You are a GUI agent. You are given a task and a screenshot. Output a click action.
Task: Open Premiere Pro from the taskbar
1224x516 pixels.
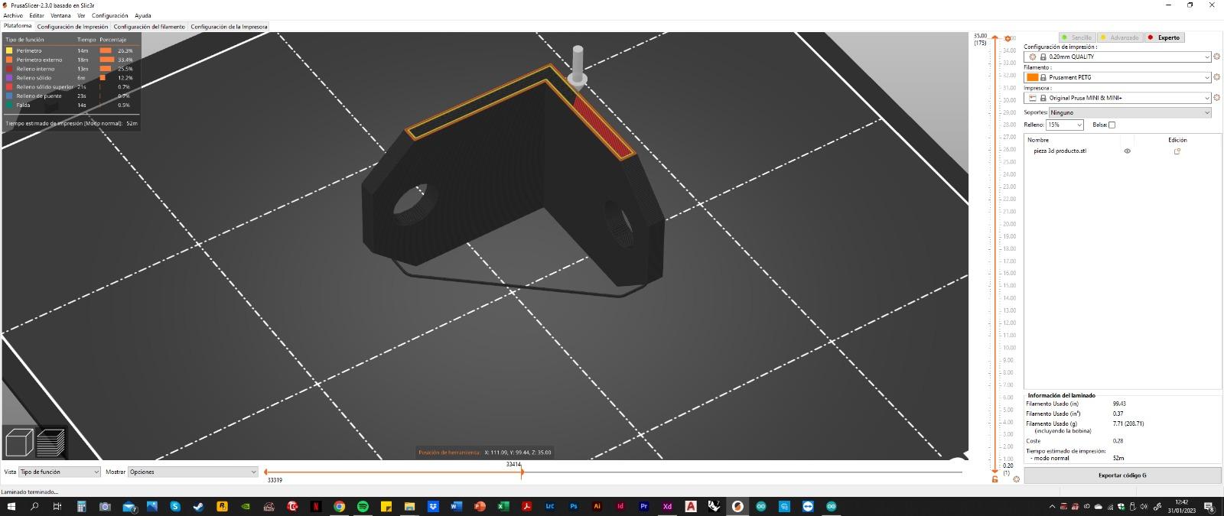644,506
